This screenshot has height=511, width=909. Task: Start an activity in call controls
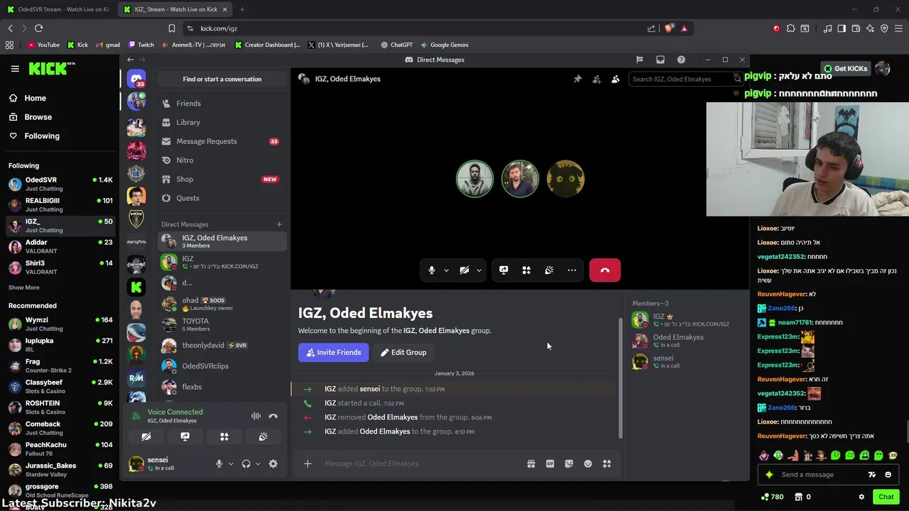tap(526, 270)
